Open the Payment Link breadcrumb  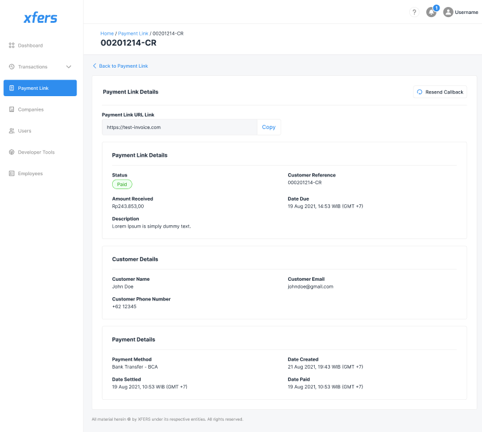133,34
